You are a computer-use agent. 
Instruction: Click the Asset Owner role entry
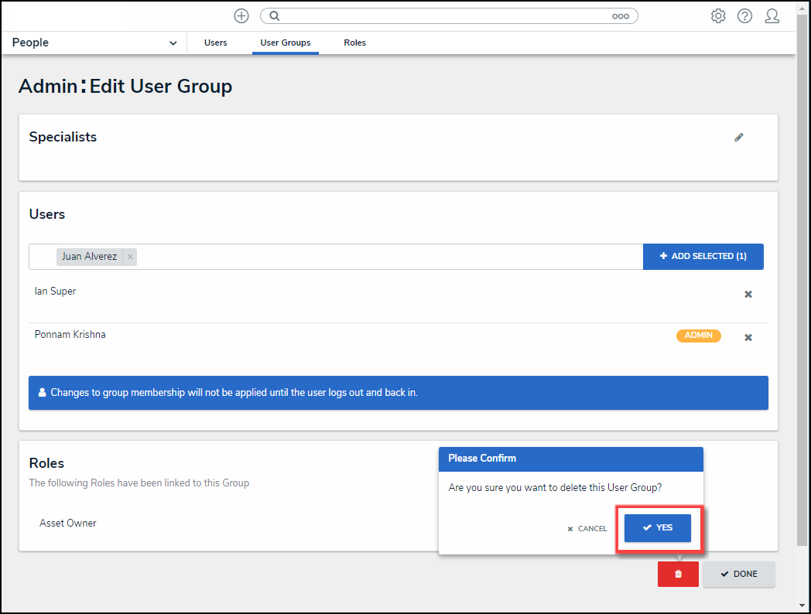coord(68,524)
